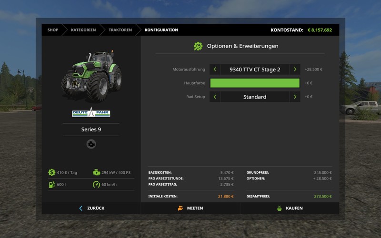Click the fuel tank capacity icon
The height and width of the screenshot is (238, 381).
(x=51, y=184)
